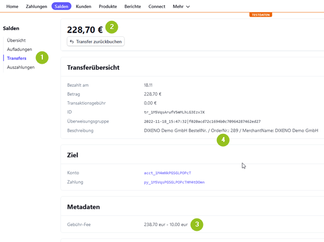Click the Gebühr-Fee value 238,70 eur - 10,00 eur

click(x=165, y=224)
